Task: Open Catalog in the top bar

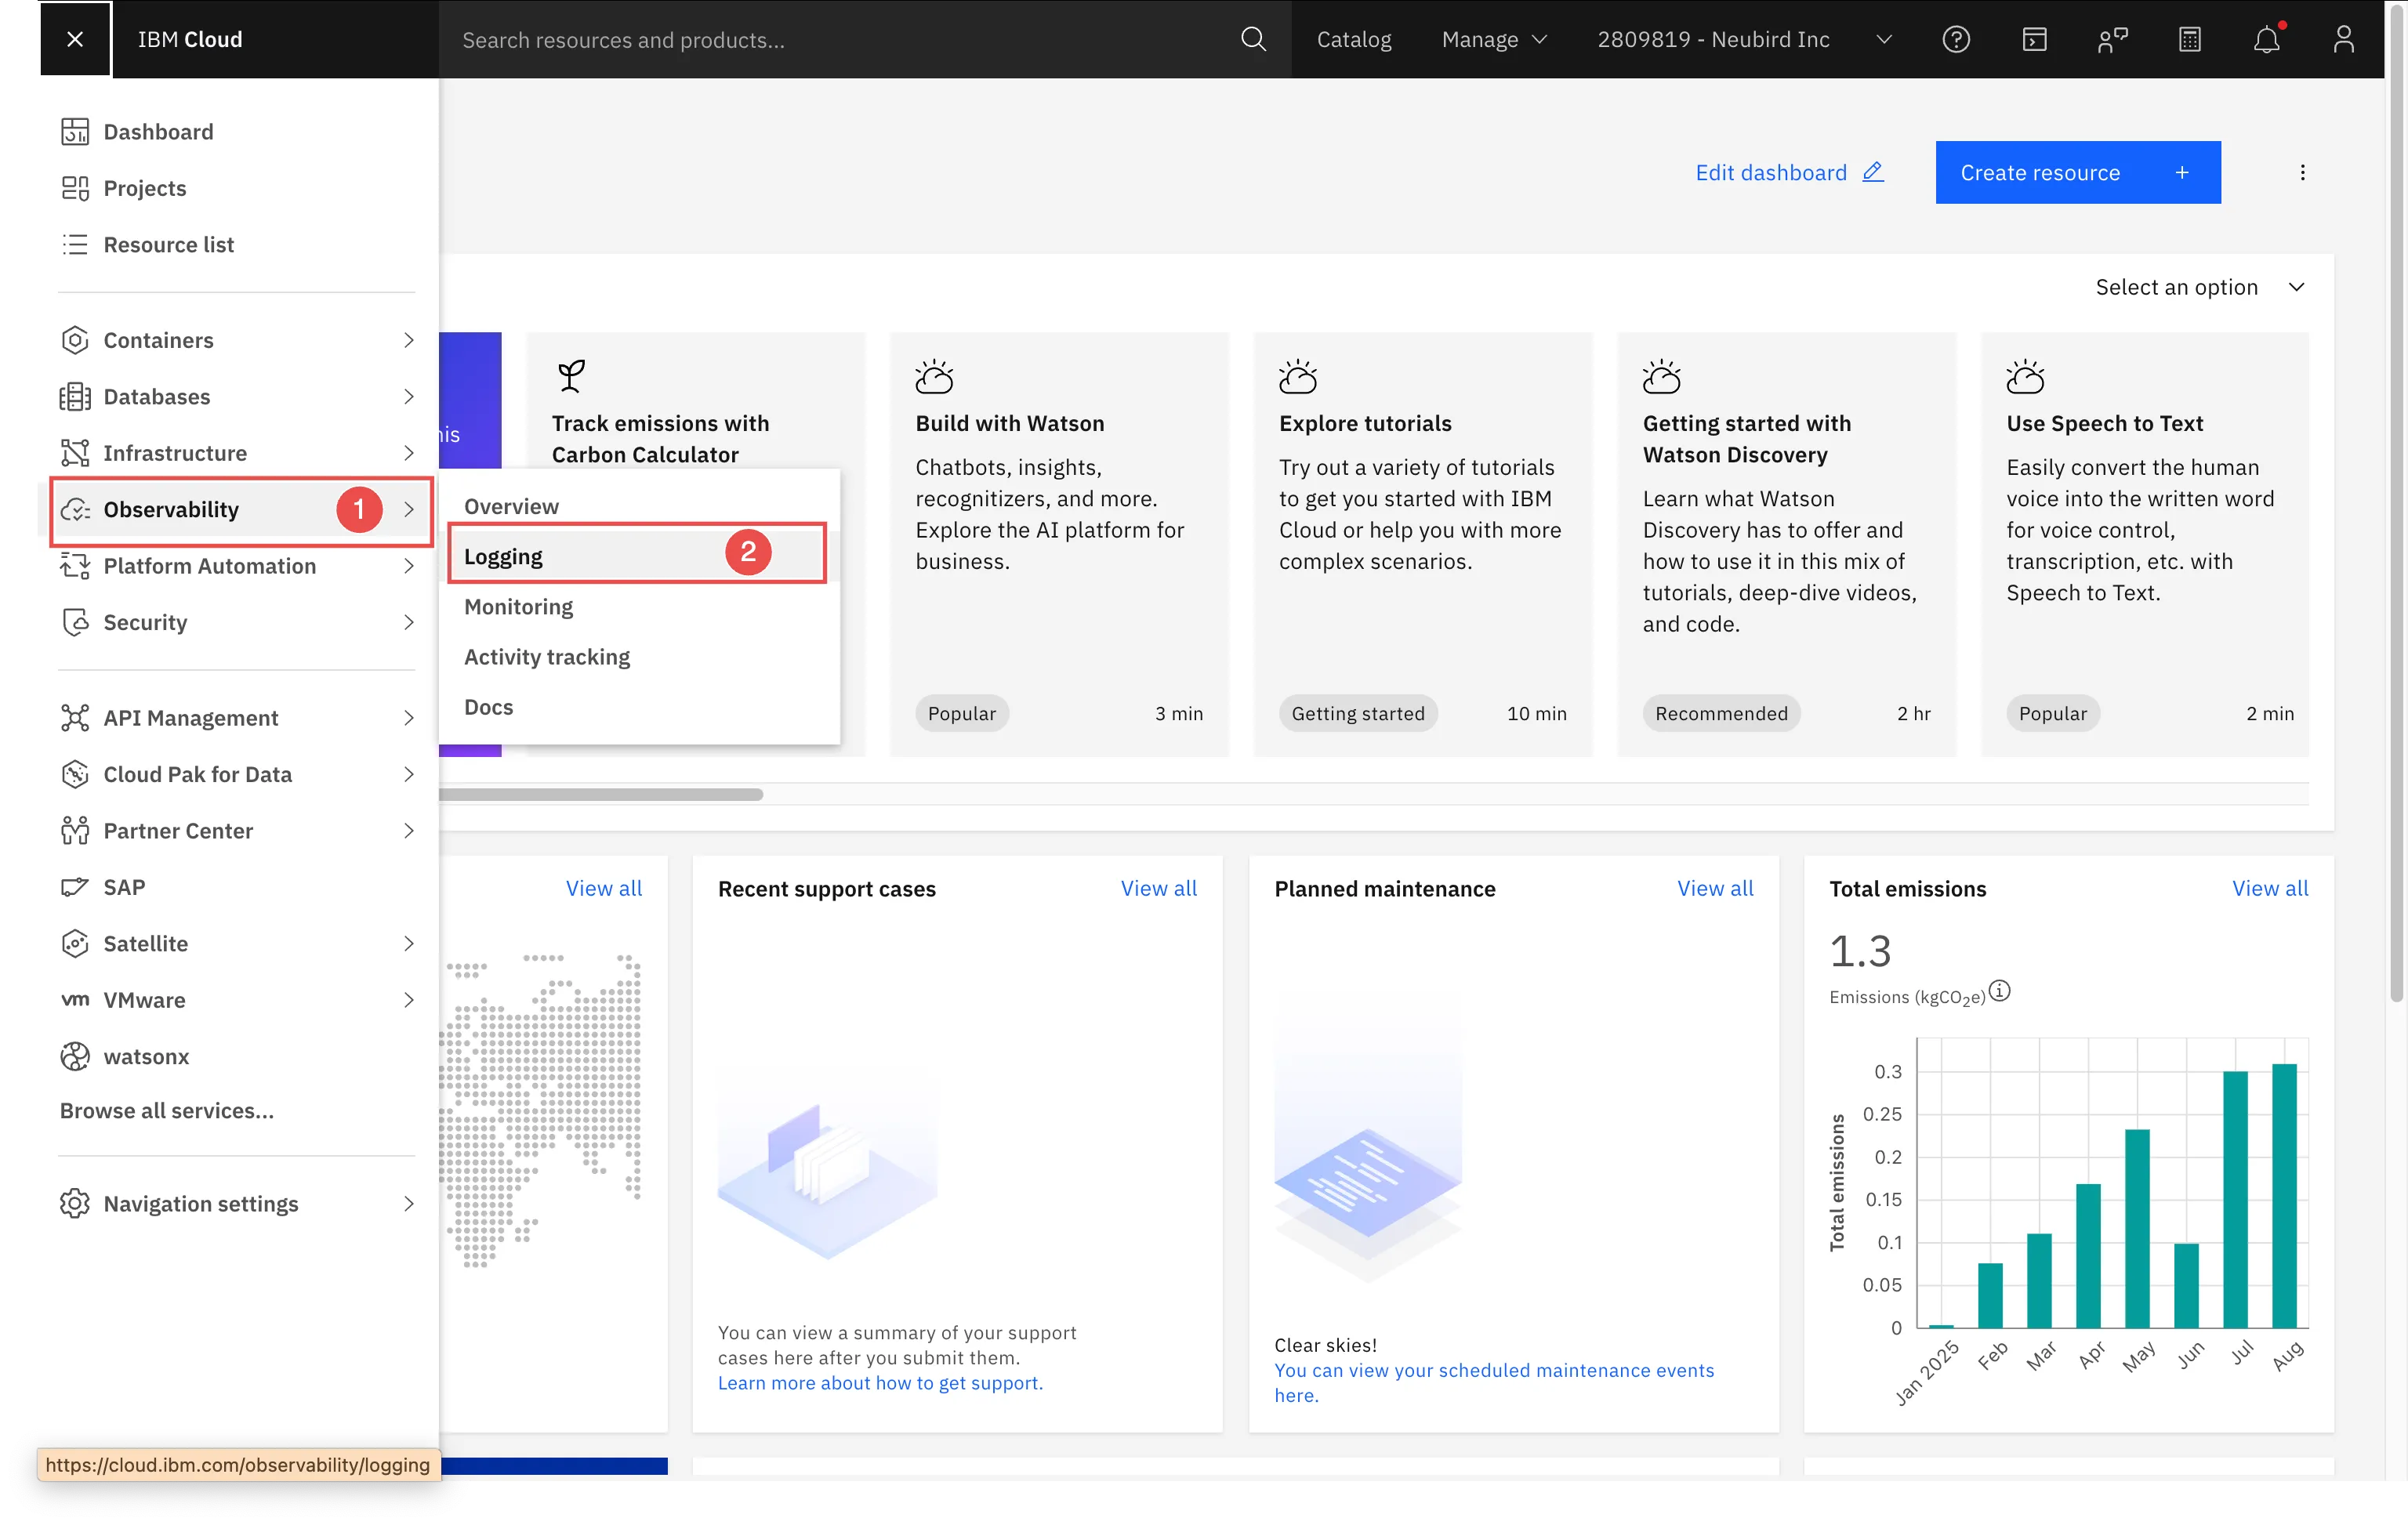Action: pyautogui.click(x=1353, y=39)
